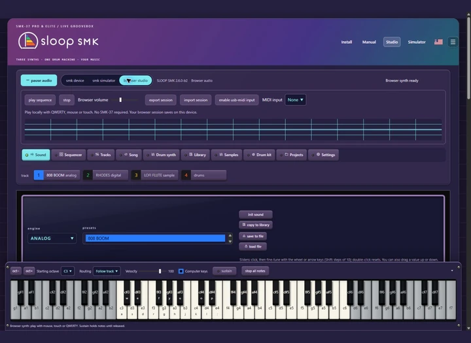This screenshot has width=471, height=343.
Task: Click the play sequence button
Action: click(40, 100)
